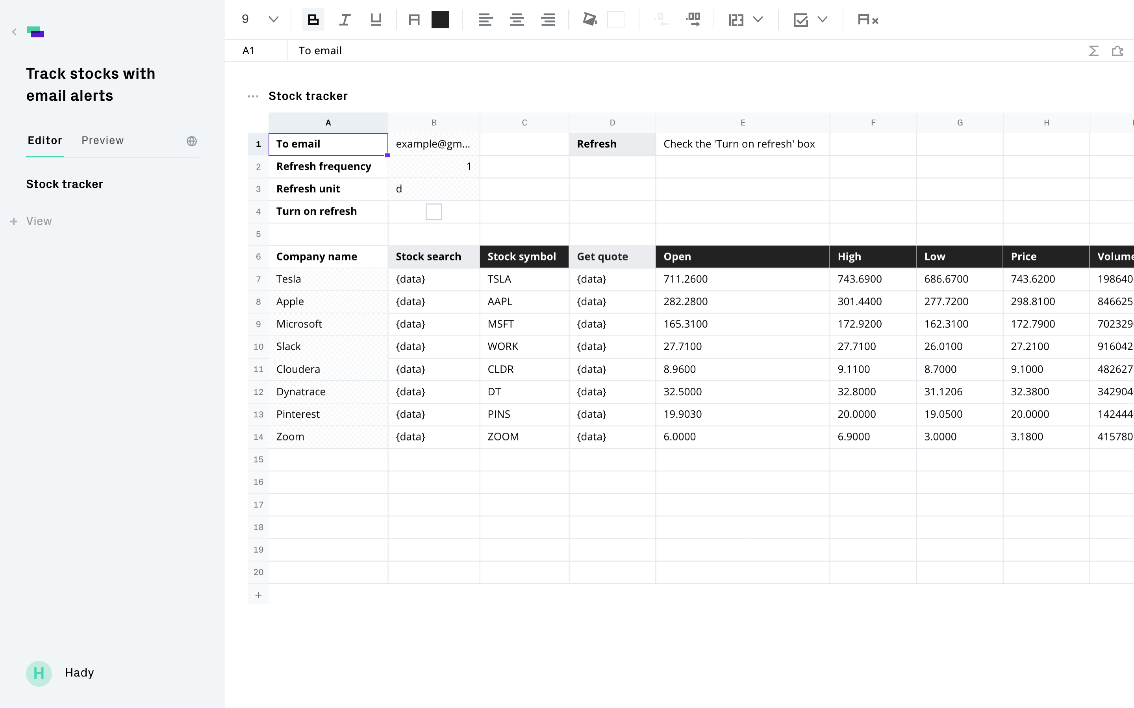Click the globe publish icon
This screenshot has height=708, width=1134.
(x=192, y=141)
